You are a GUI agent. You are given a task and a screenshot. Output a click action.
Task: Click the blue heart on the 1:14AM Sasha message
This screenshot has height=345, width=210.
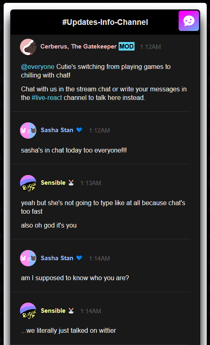coord(79,258)
